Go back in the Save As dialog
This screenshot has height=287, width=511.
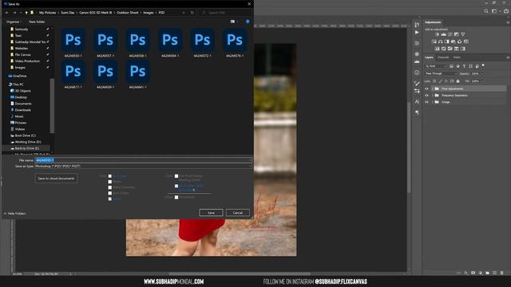pos(6,13)
